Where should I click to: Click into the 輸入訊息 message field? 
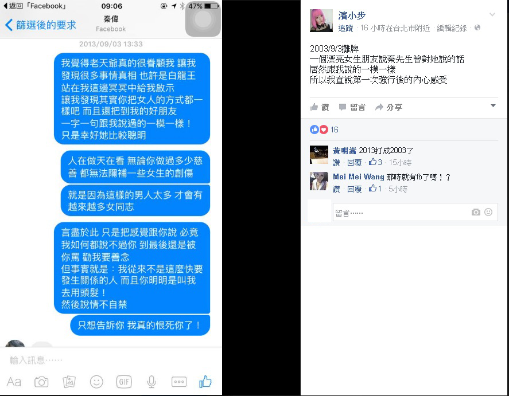[x=111, y=360]
